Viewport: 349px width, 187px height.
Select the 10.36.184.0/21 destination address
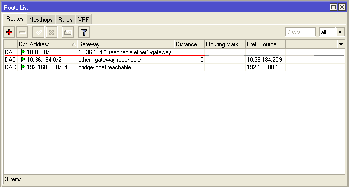(x=46, y=60)
